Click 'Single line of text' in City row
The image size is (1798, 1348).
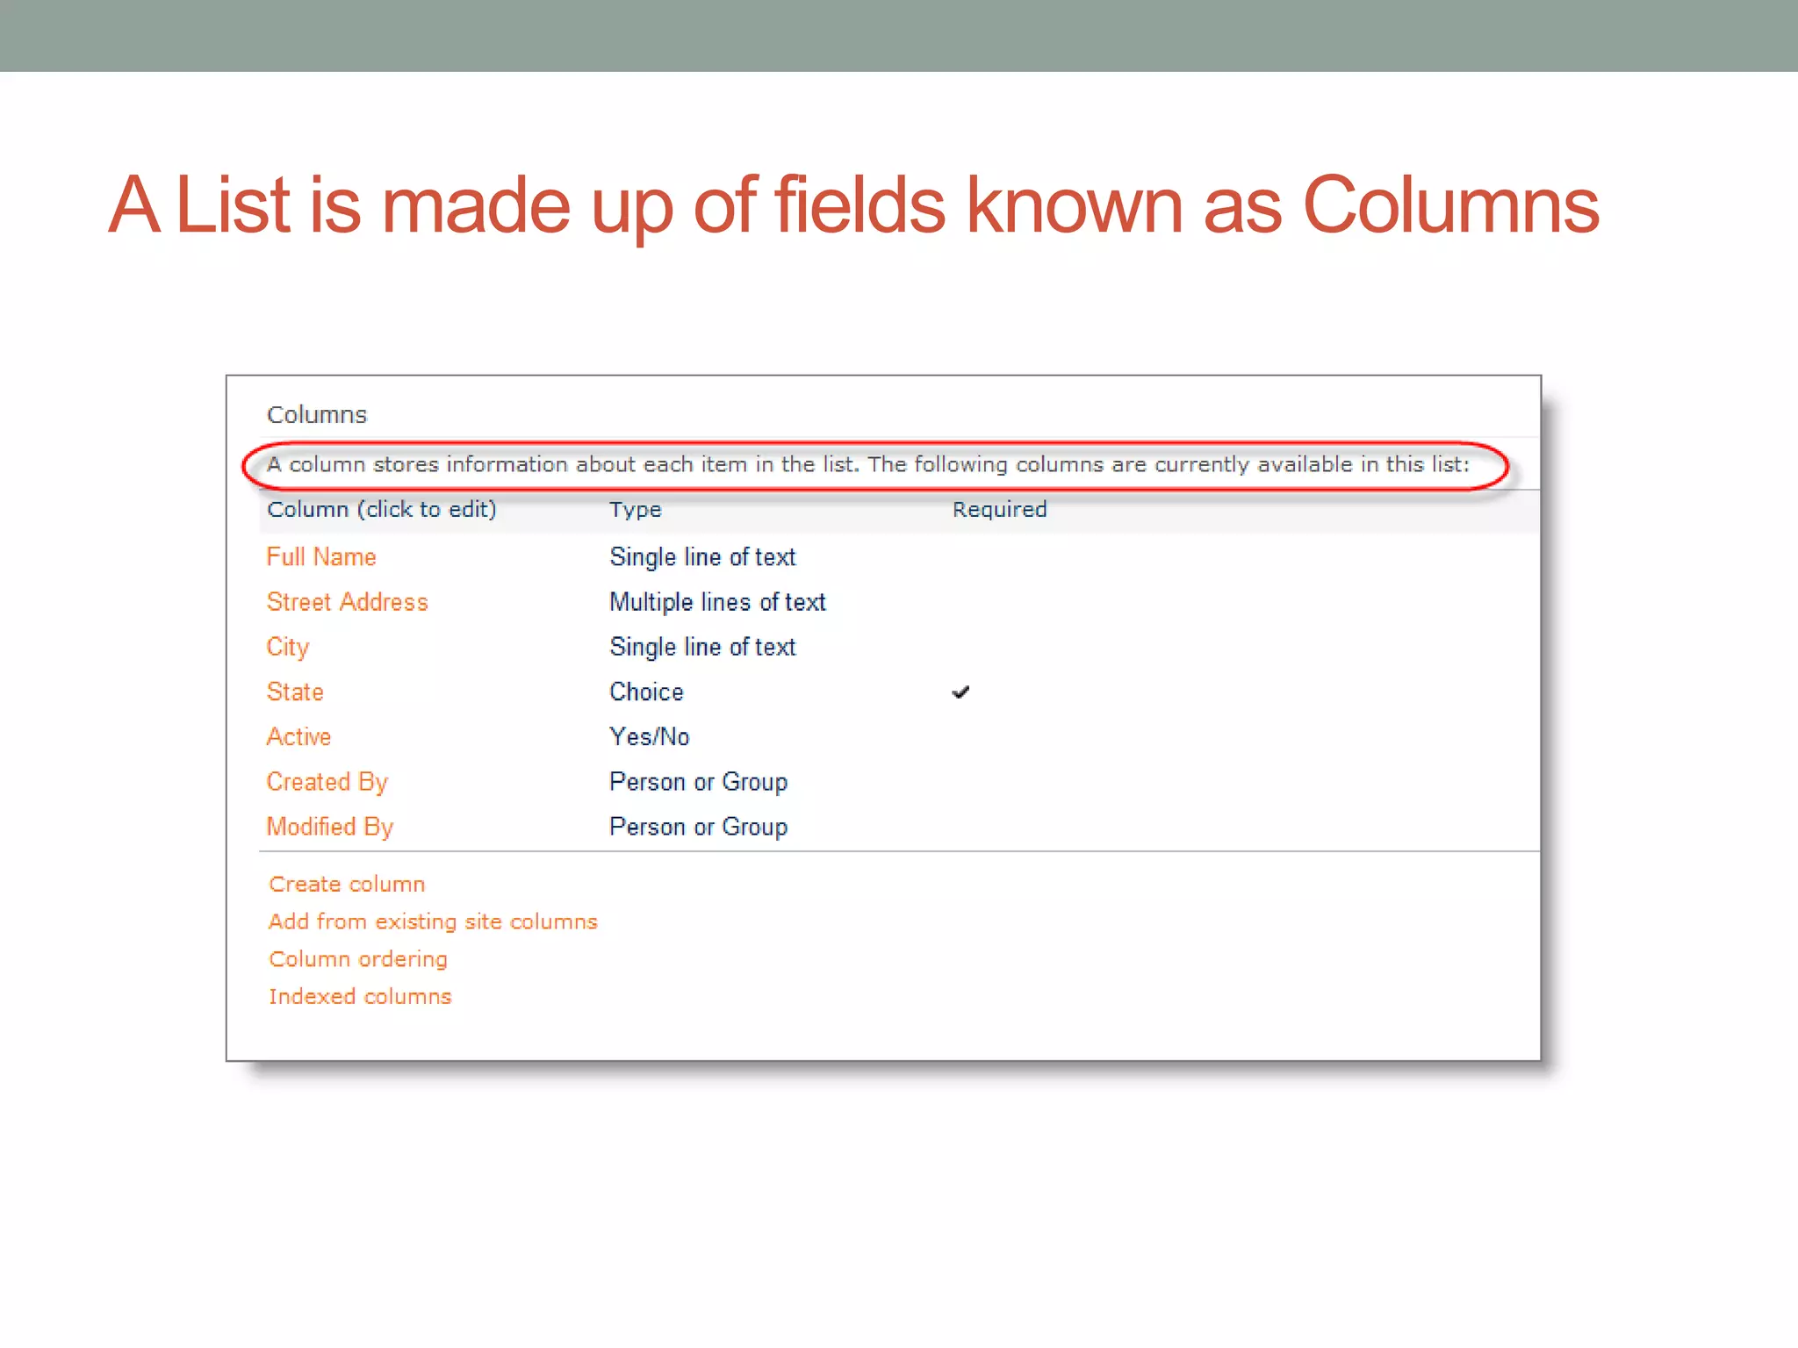coord(702,648)
